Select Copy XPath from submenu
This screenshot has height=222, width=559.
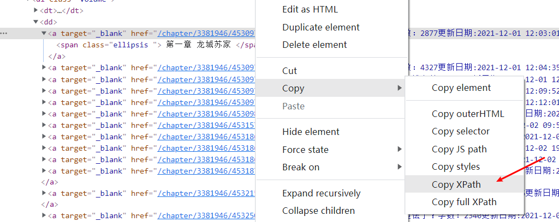pos(456,184)
